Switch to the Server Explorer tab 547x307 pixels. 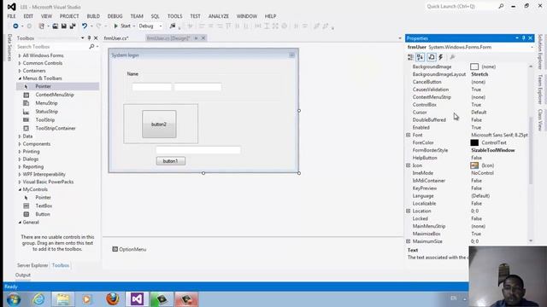click(x=32, y=265)
